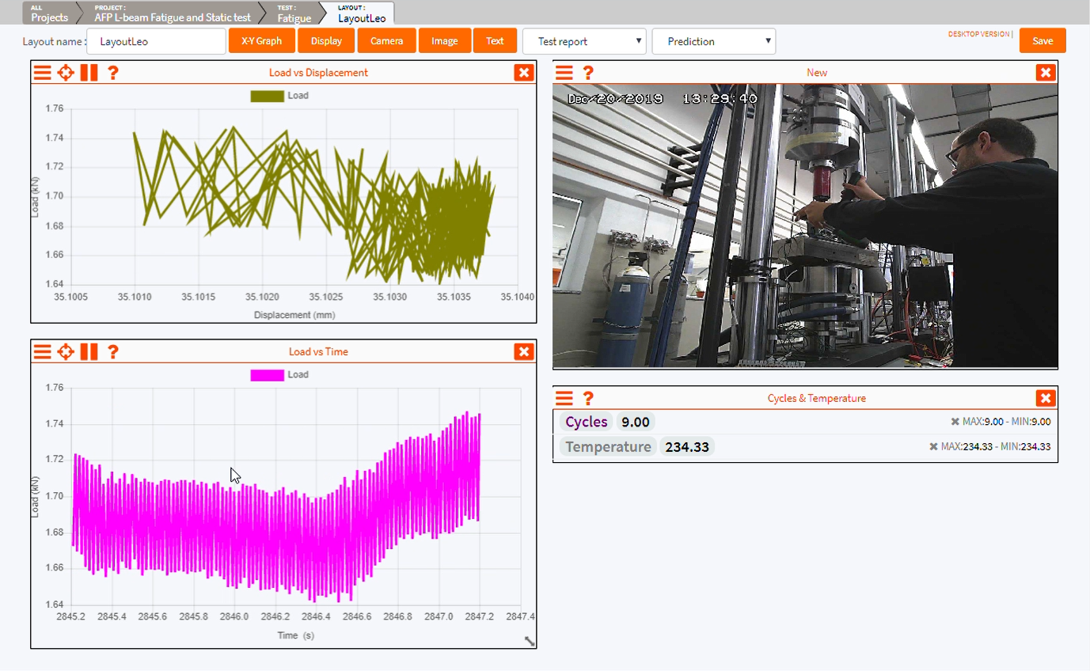The width and height of the screenshot is (1090, 671).
Task: Switch to Desktop Version link
Action: (x=978, y=34)
